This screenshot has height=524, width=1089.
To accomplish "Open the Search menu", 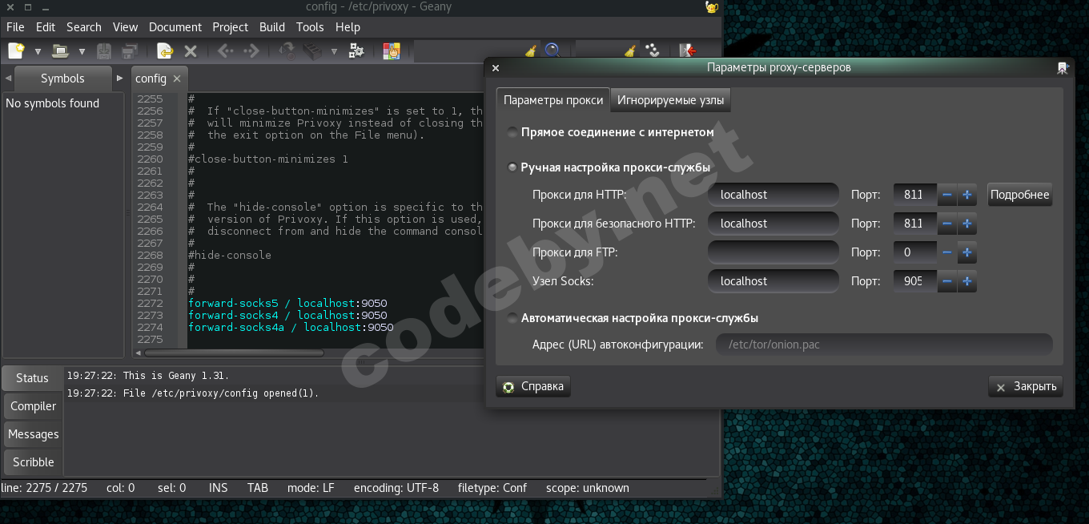I will (x=84, y=26).
